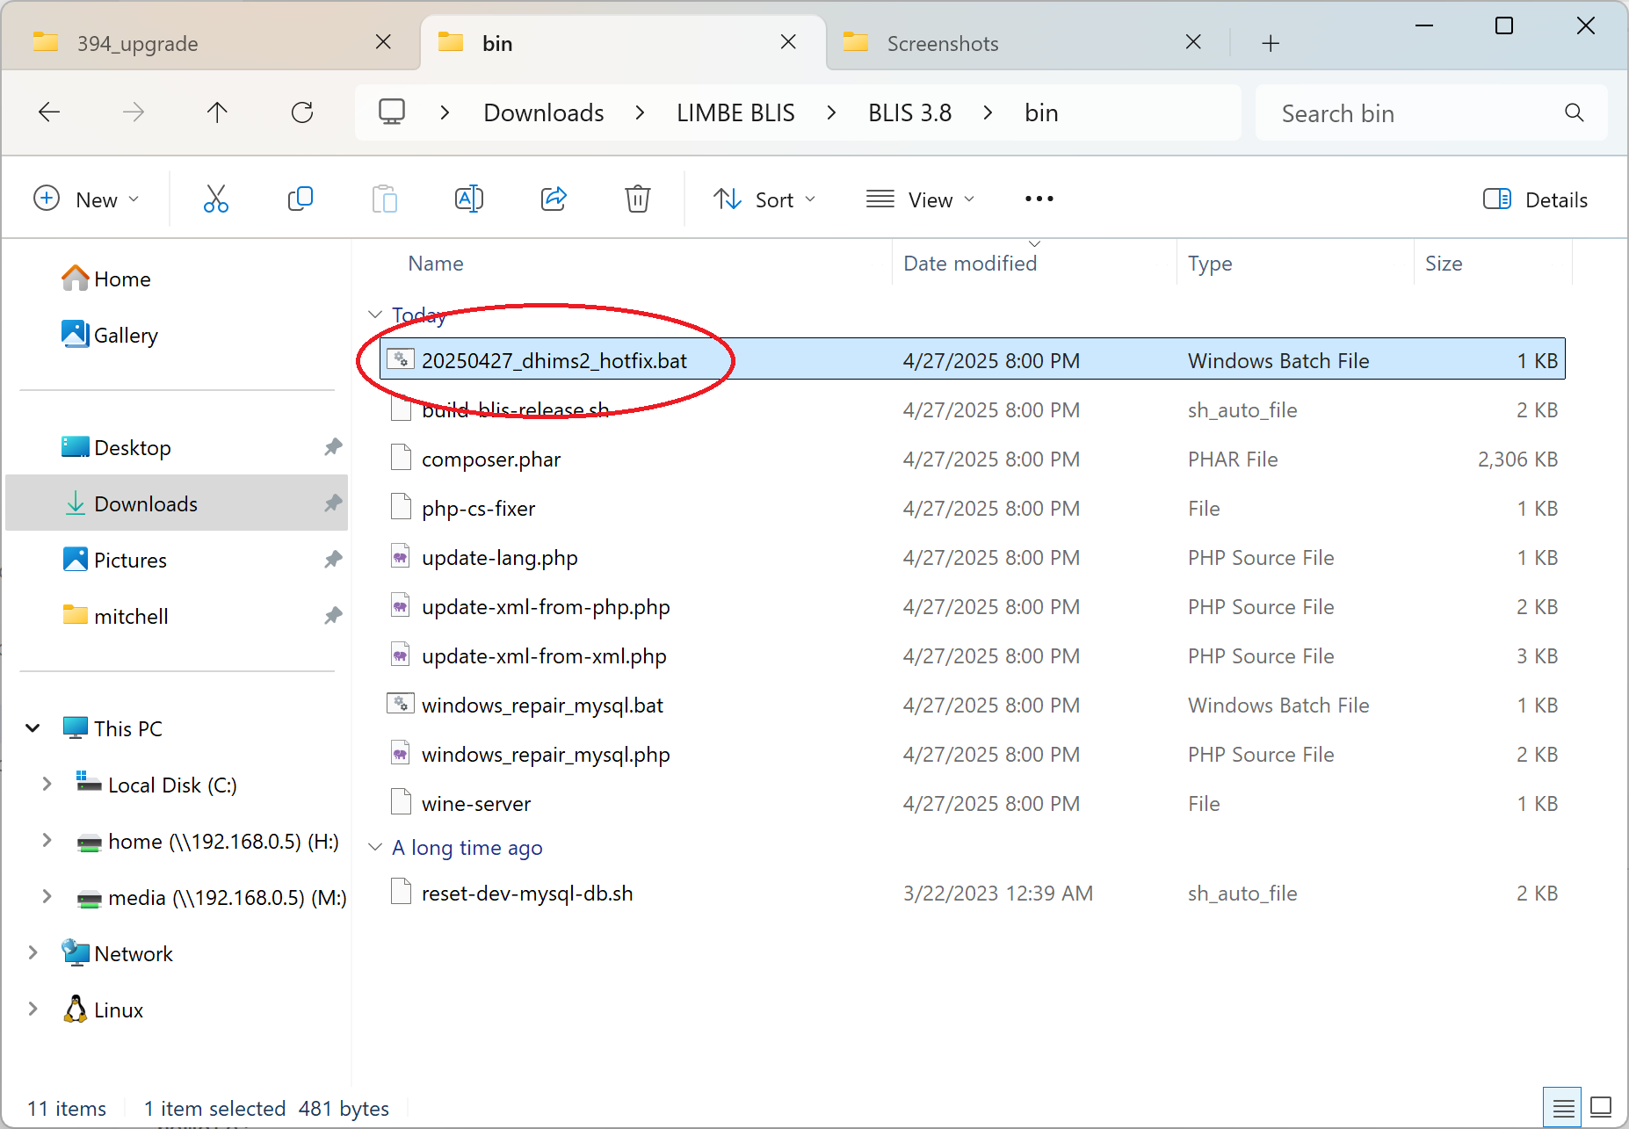Close the bin tab

(x=788, y=42)
